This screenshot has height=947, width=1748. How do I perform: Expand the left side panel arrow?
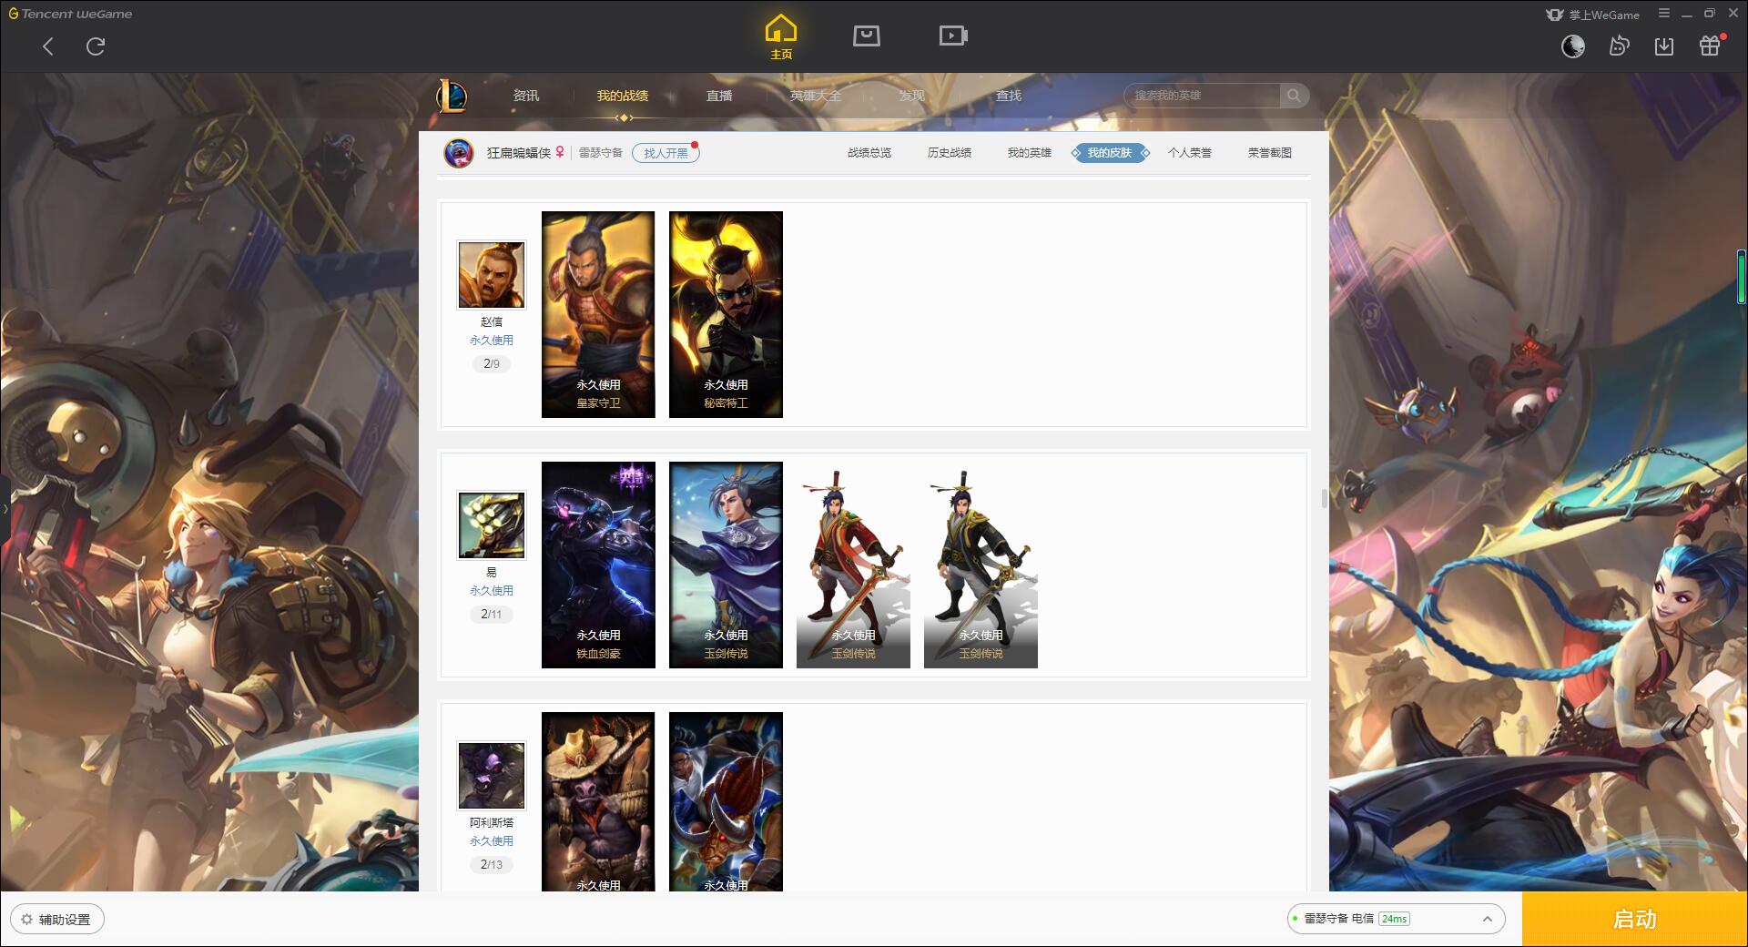pyautogui.click(x=5, y=508)
